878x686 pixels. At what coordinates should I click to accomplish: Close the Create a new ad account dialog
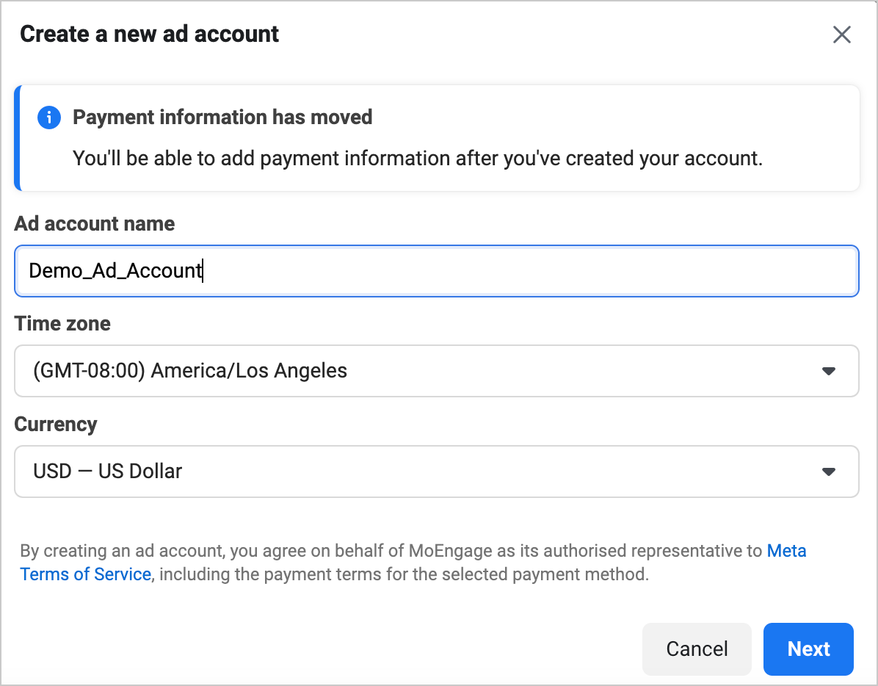[x=841, y=35]
